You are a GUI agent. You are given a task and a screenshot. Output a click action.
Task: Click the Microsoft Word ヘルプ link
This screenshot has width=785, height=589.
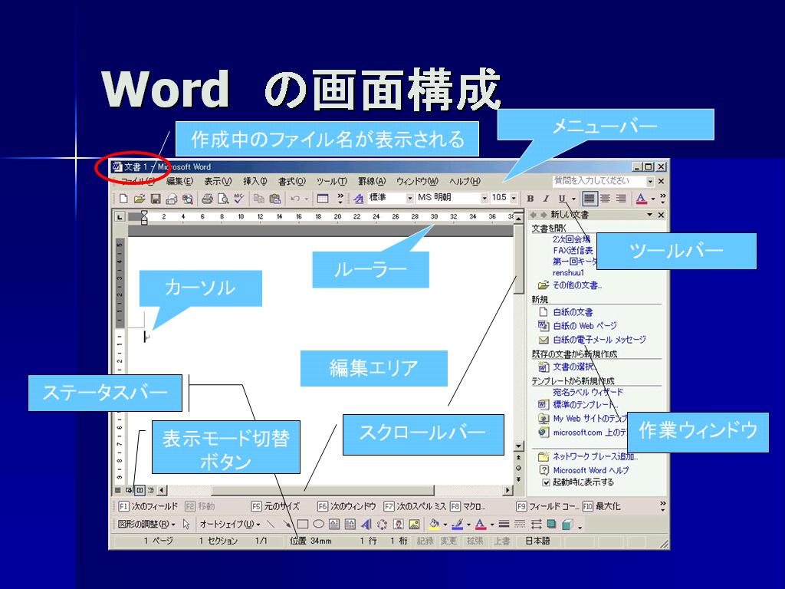click(x=591, y=470)
